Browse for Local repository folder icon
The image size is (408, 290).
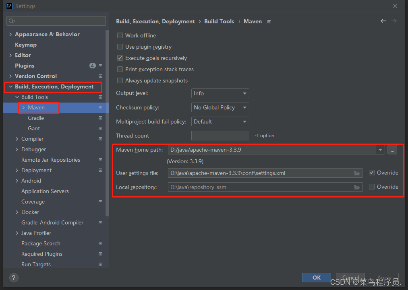[x=357, y=187]
